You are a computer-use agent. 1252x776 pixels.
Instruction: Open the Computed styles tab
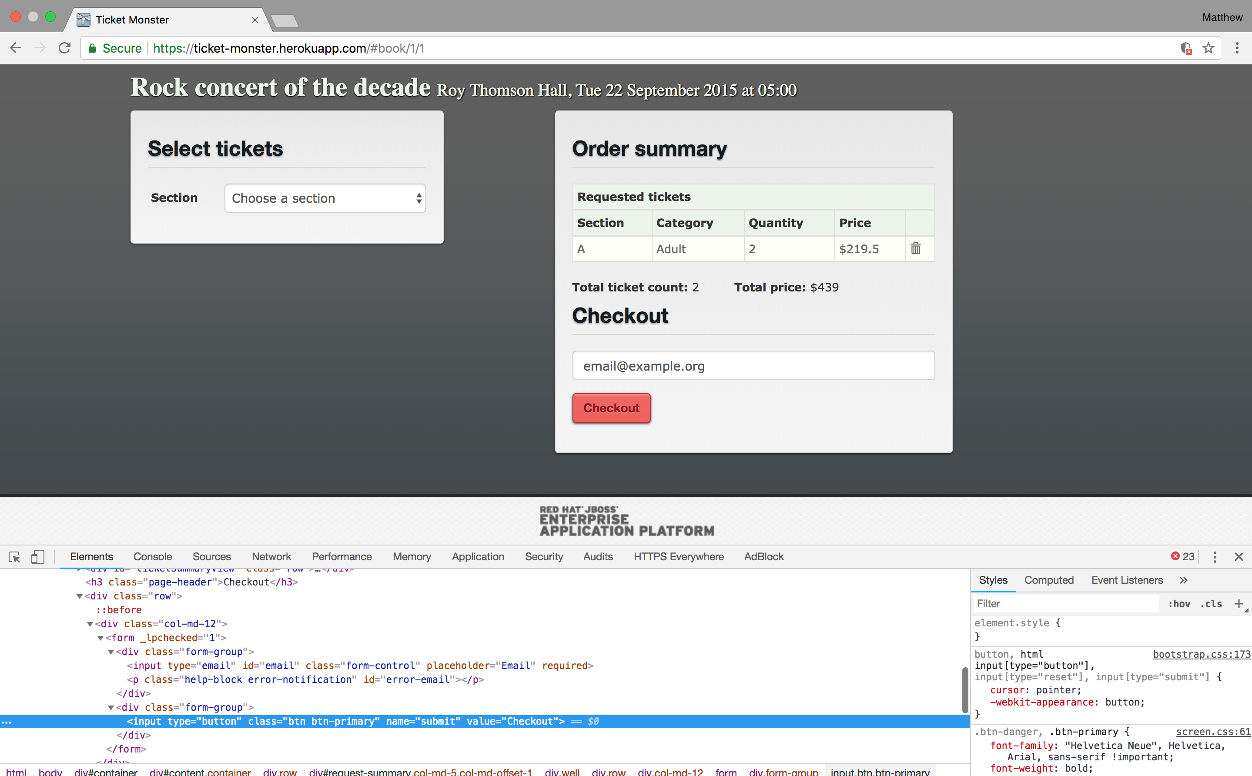point(1049,580)
